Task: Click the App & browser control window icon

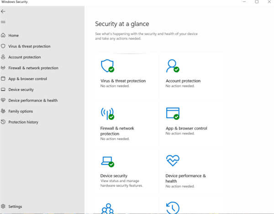Action: [172, 114]
